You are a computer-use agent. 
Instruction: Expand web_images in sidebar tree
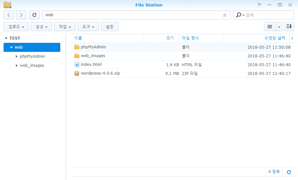pos(16,66)
